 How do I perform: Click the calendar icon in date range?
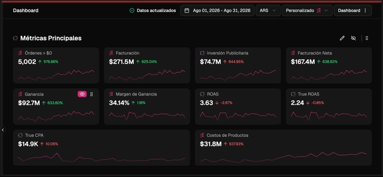click(187, 10)
